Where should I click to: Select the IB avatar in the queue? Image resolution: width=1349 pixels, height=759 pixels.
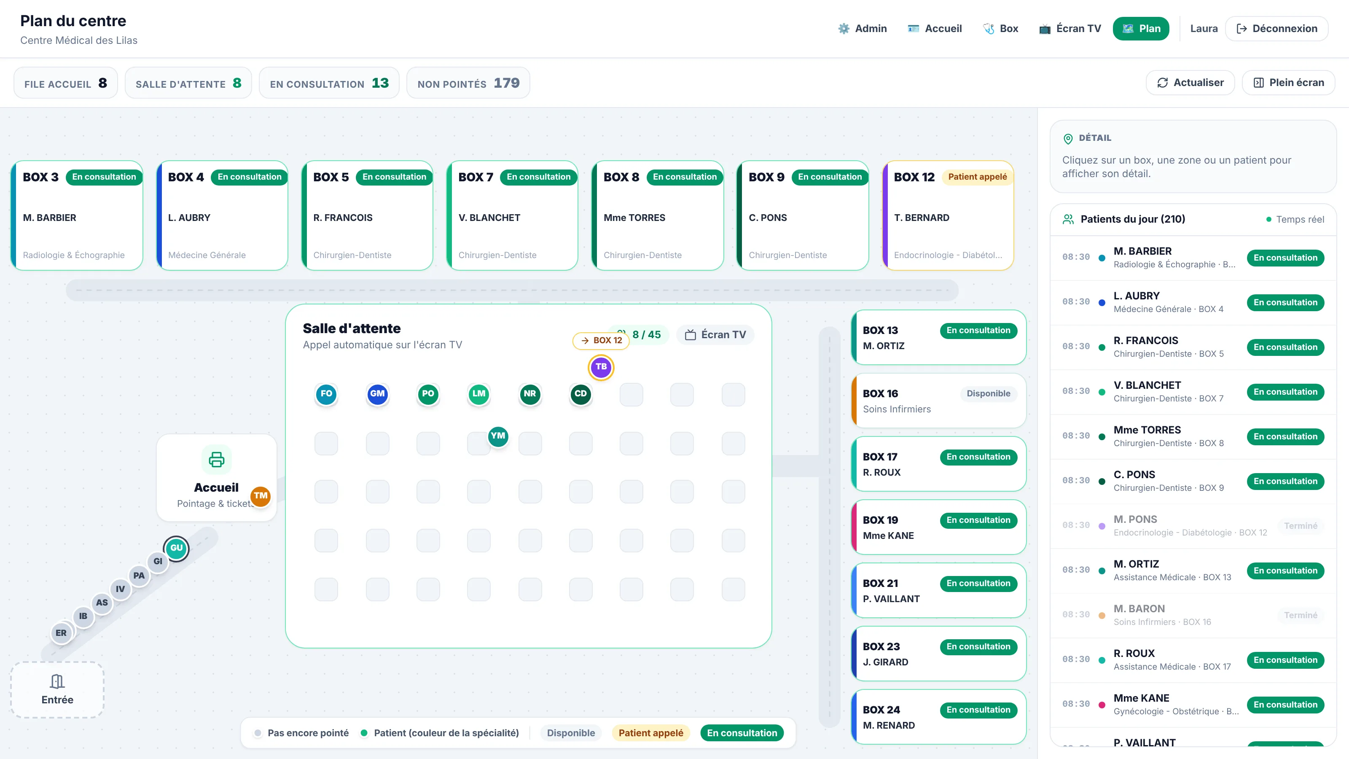[83, 616]
